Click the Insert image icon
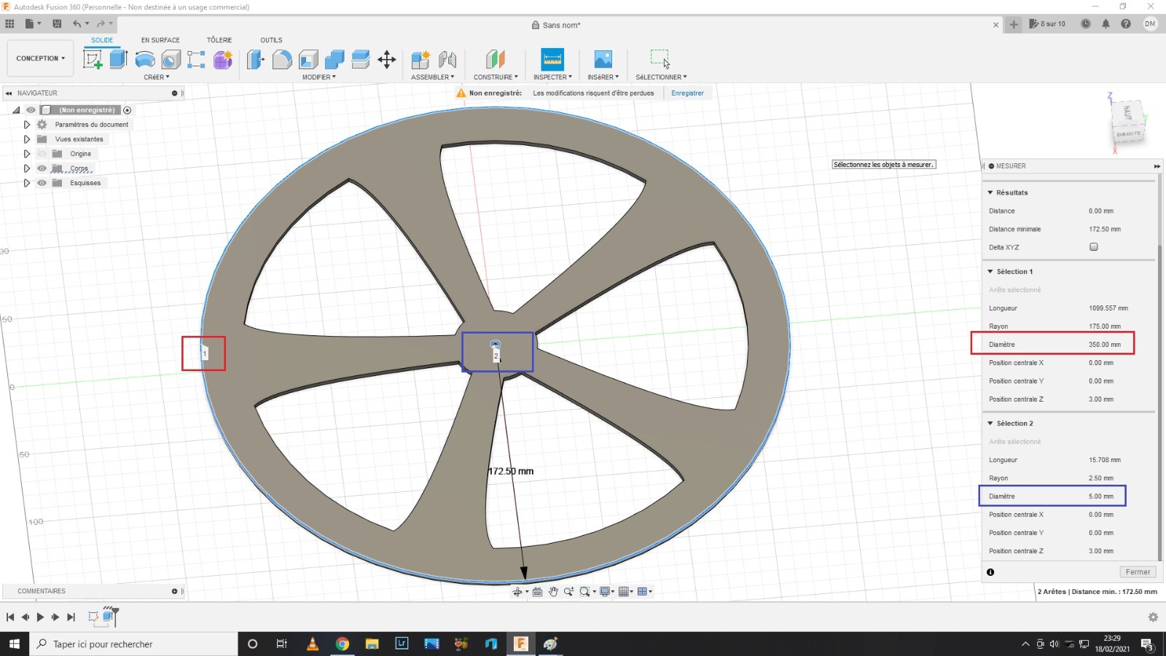This screenshot has height=656, width=1166. 603,59
